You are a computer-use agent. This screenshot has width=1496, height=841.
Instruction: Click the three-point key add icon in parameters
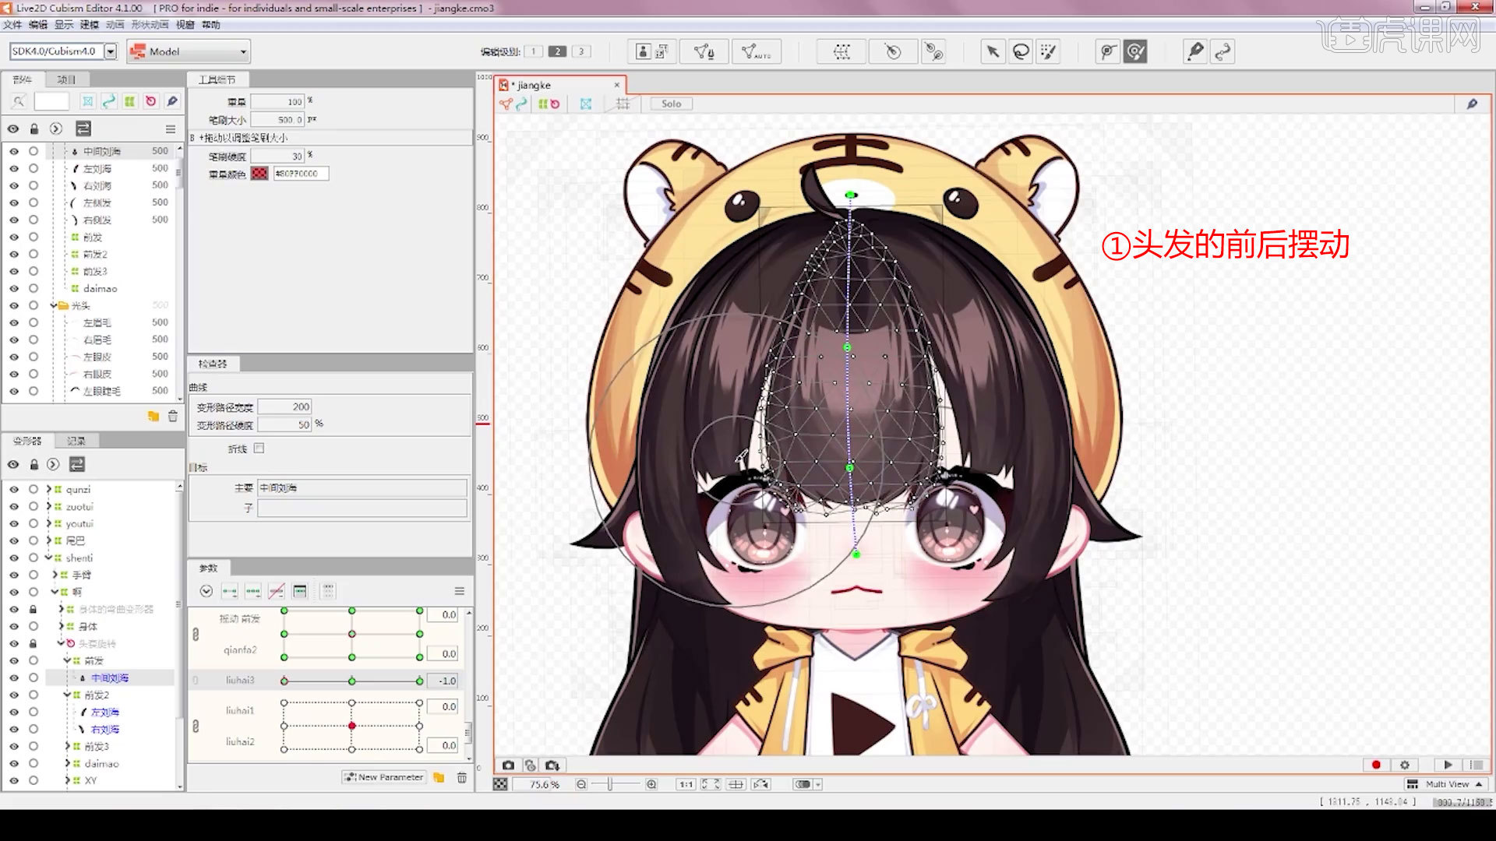(252, 592)
